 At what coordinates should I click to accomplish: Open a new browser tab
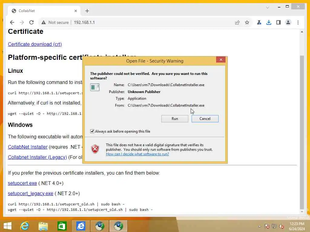point(87,11)
